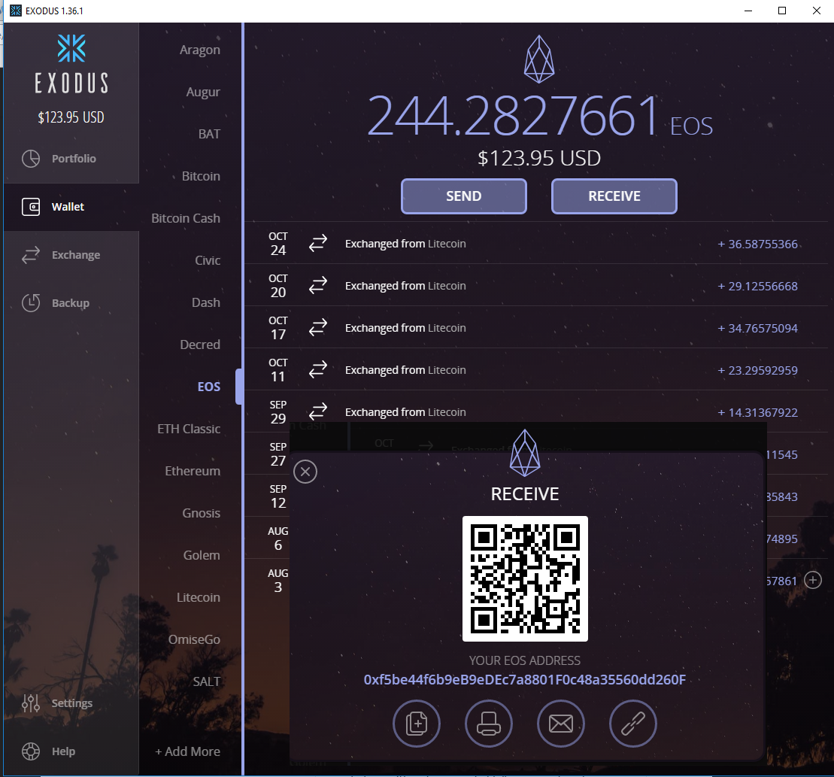
Task: Select Golem in the asset list
Action: point(202,555)
